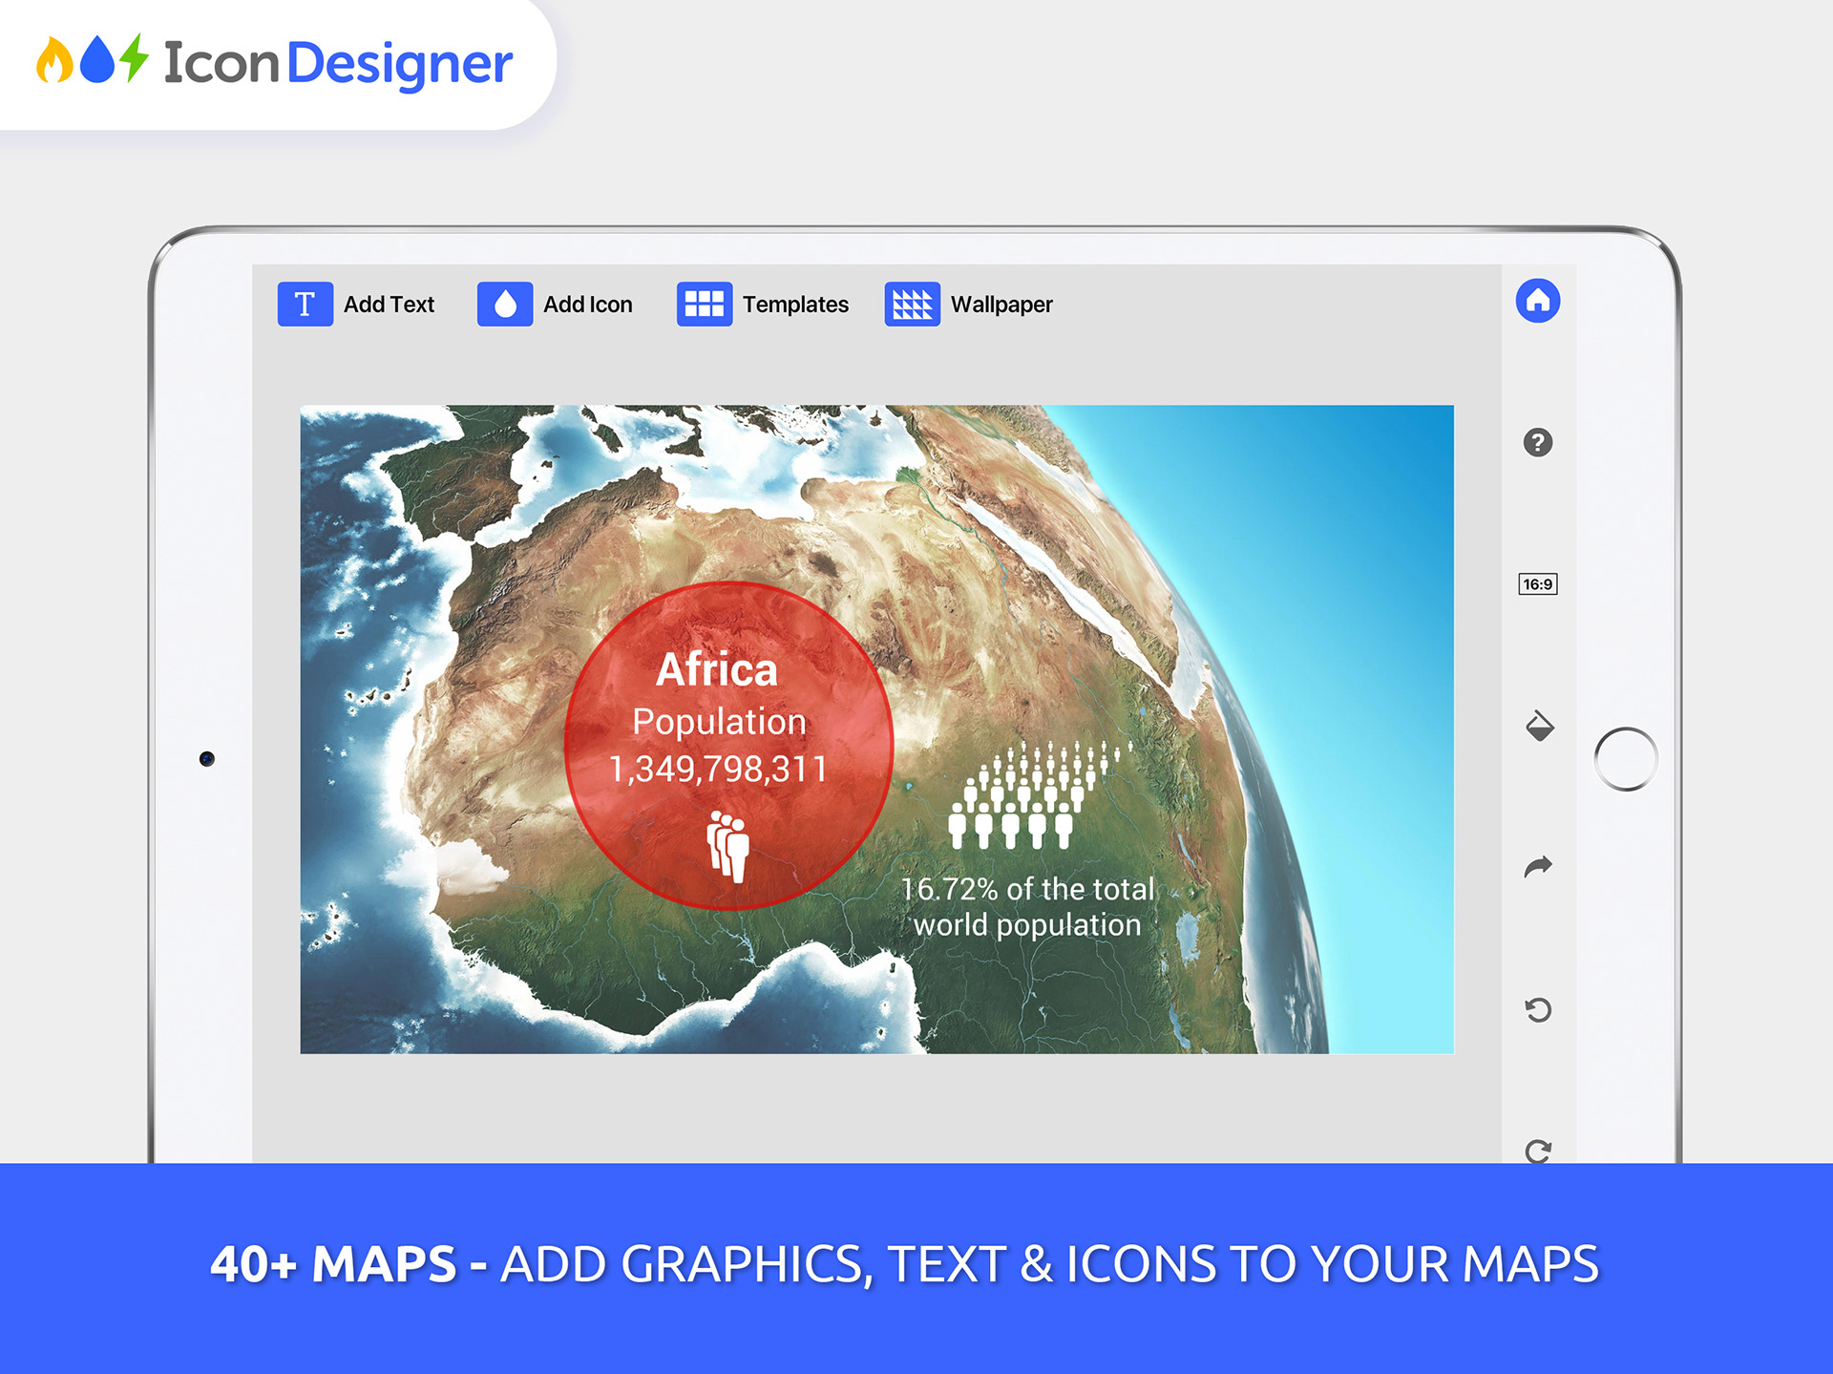Go to home with blue house icon

[1537, 301]
